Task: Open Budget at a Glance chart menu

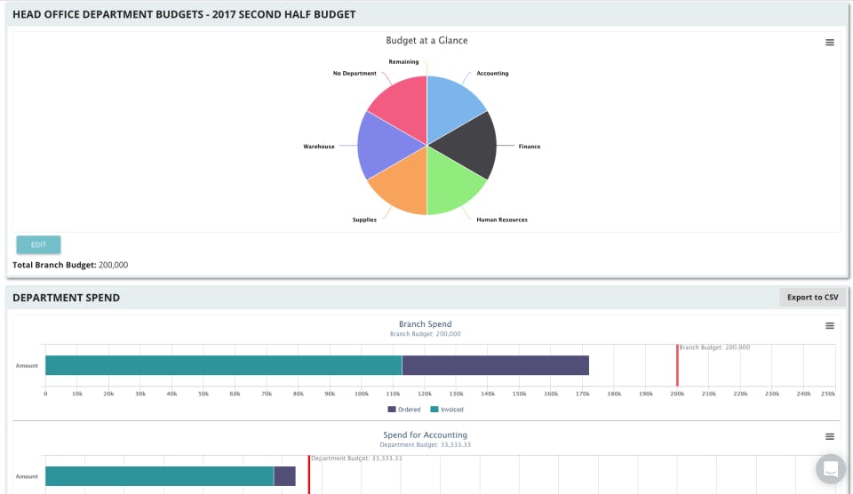Action: click(x=829, y=43)
